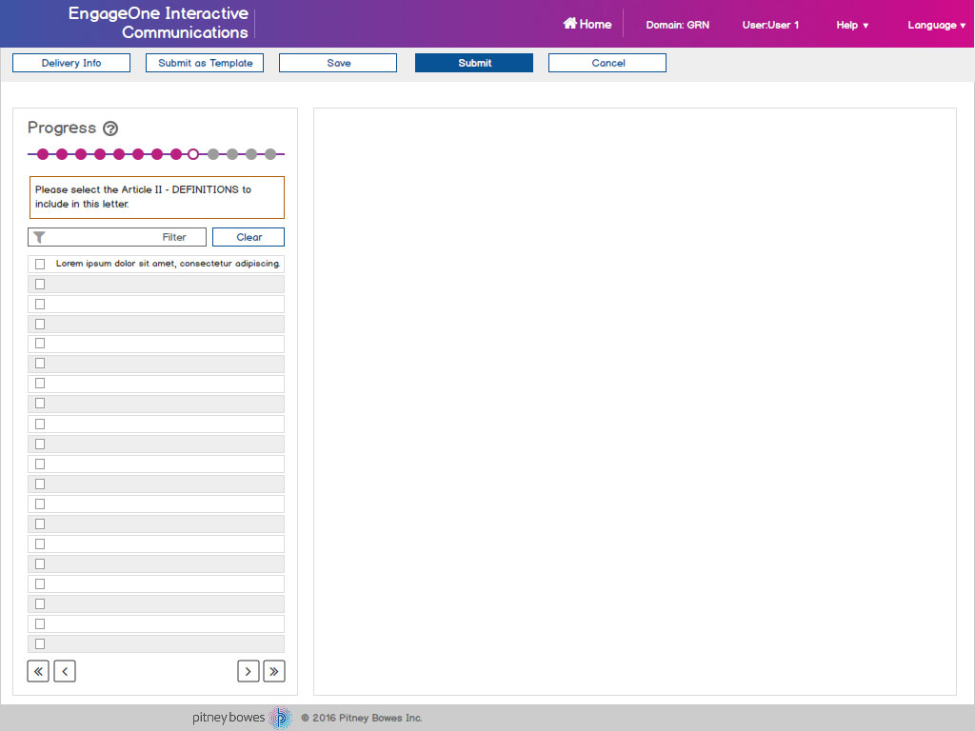The height and width of the screenshot is (731, 975).
Task: Click the funnel filter icon
Action: [39, 237]
